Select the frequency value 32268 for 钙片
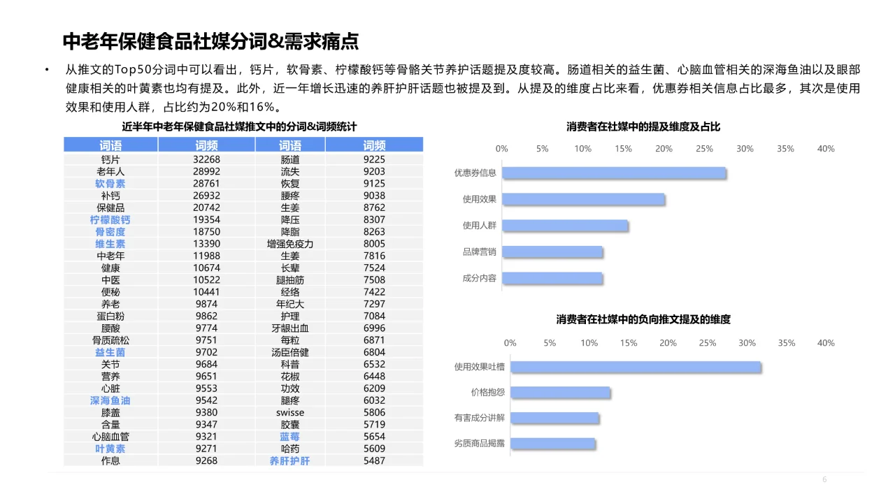The width and height of the screenshot is (895, 503). (207, 159)
